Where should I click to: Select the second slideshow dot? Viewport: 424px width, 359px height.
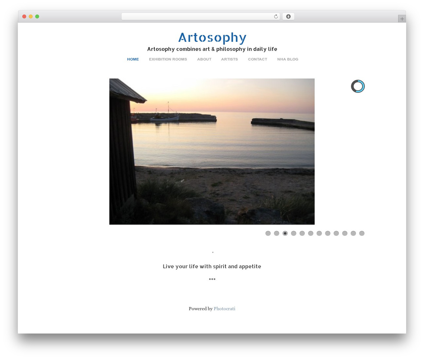coord(277,233)
